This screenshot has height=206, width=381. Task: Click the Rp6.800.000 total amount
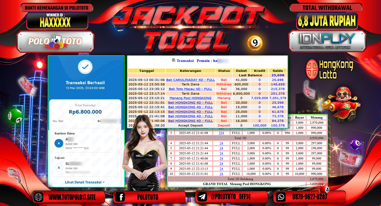pos(85,112)
